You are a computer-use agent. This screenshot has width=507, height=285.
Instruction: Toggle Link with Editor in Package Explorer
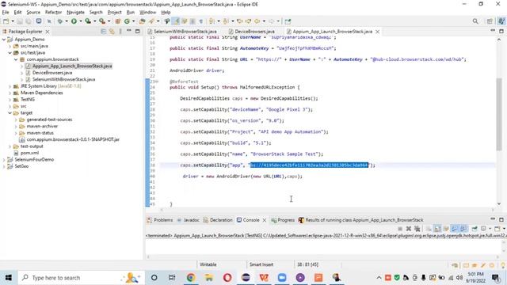tap(112, 32)
